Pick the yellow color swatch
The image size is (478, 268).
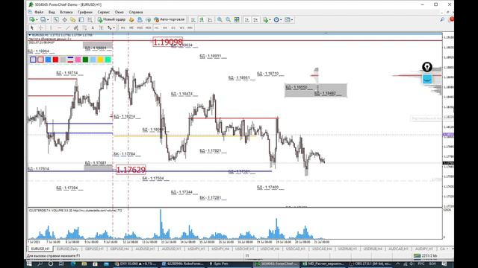[100, 60]
